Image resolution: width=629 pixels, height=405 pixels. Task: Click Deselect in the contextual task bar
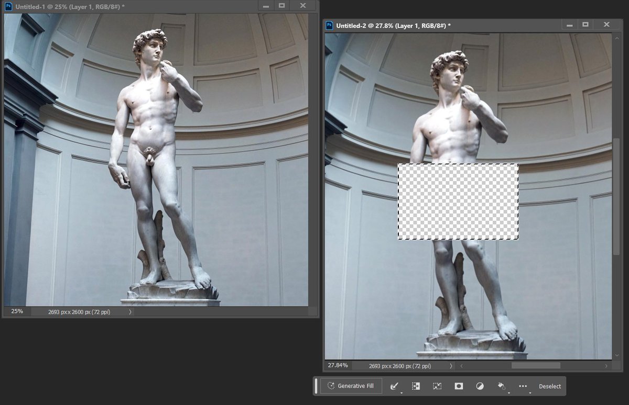click(x=550, y=386)
